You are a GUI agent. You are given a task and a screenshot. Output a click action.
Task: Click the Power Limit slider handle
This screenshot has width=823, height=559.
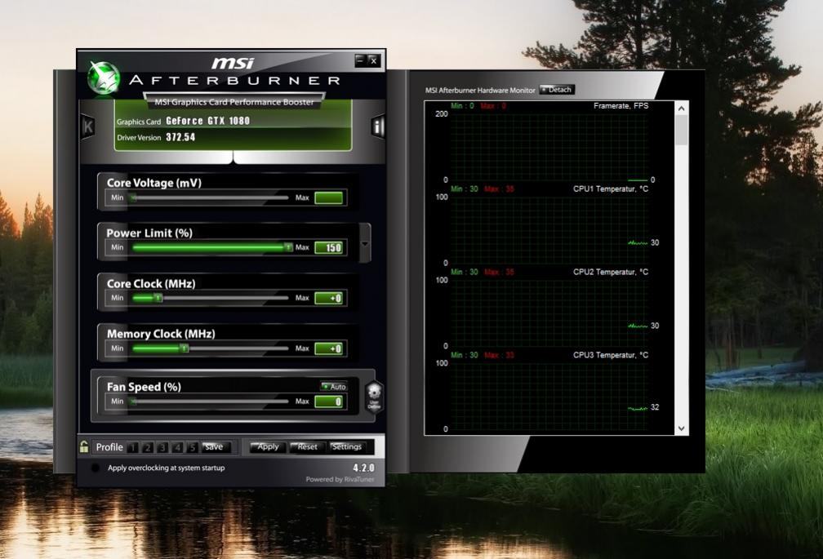288,247
